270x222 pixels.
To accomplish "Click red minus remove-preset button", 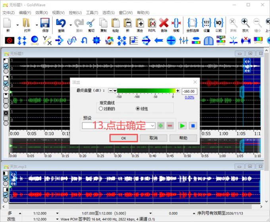I will click(x=170, y=126).
